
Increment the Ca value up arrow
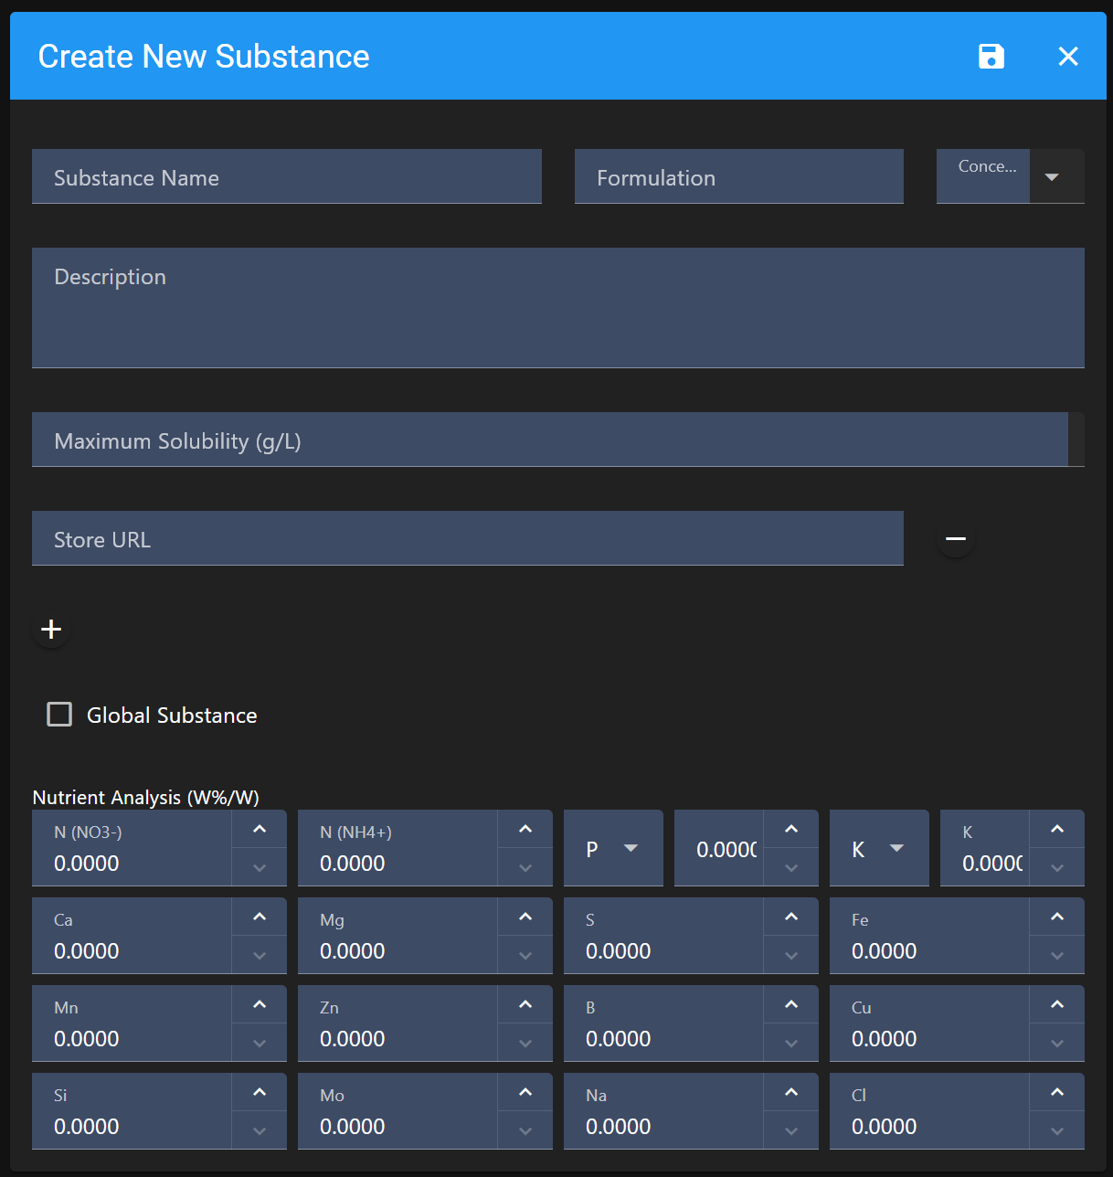coord(260,917)
